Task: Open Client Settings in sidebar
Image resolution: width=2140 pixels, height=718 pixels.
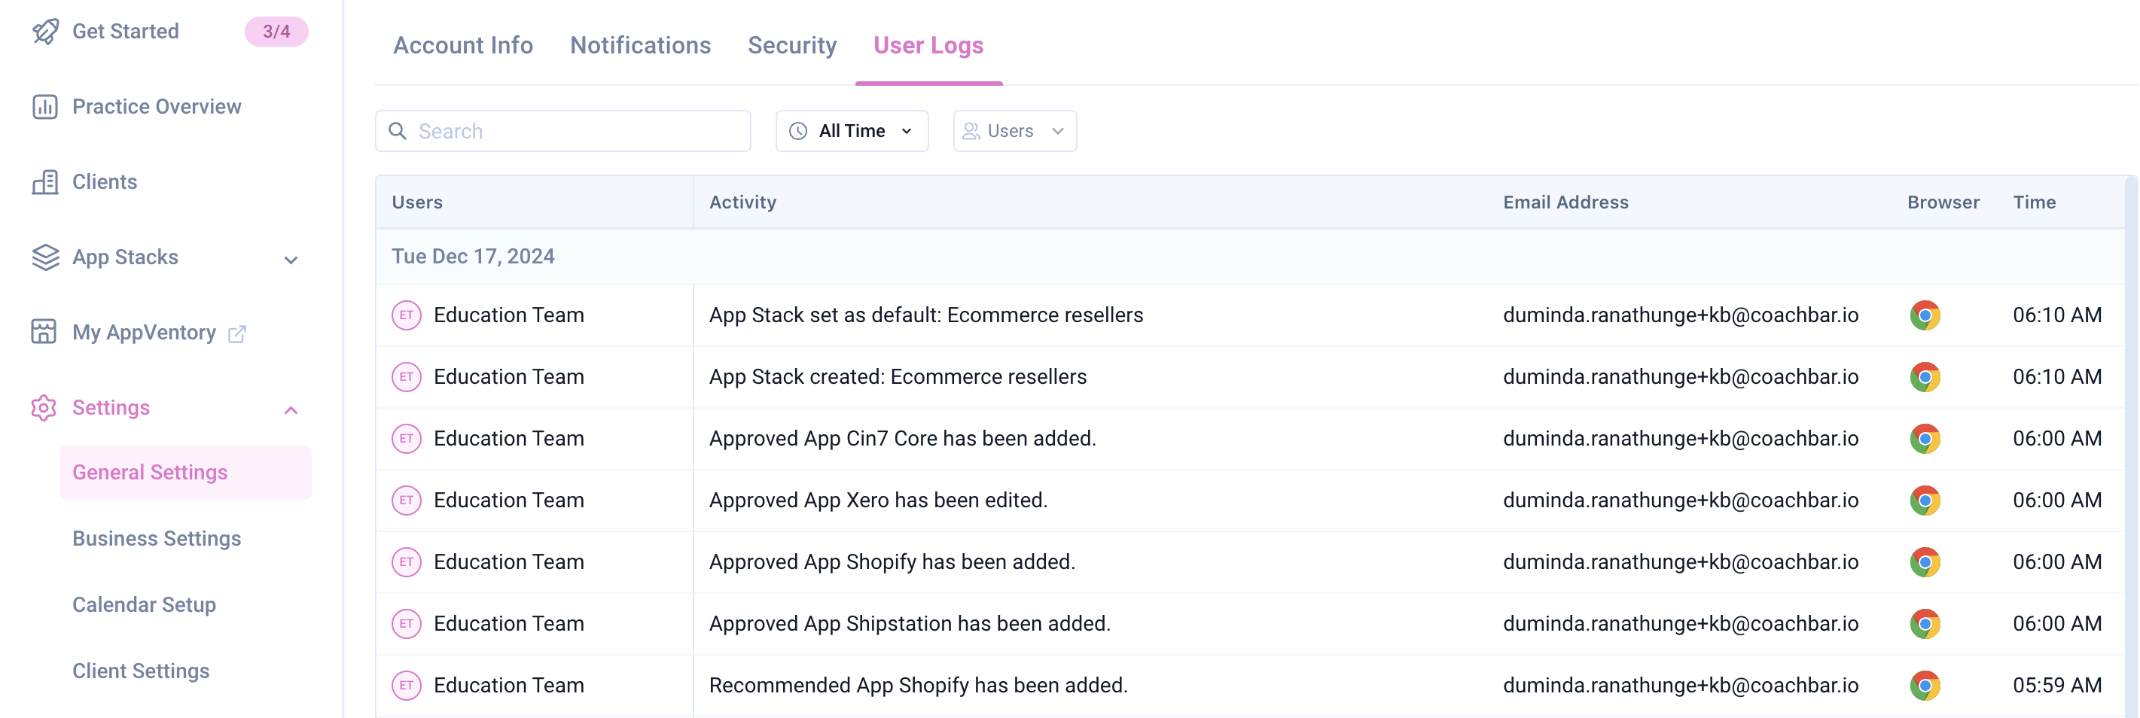Action: (x=140, y=671)
